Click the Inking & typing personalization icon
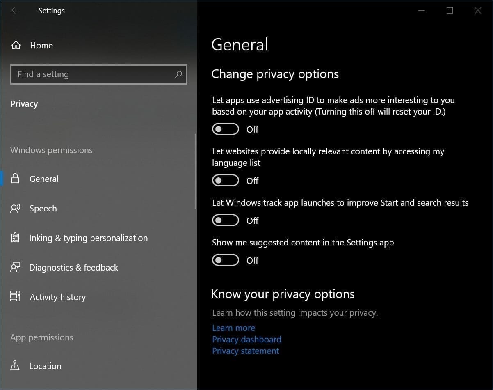The width and height of the screenshot is (493, 390). pos(15,238)
